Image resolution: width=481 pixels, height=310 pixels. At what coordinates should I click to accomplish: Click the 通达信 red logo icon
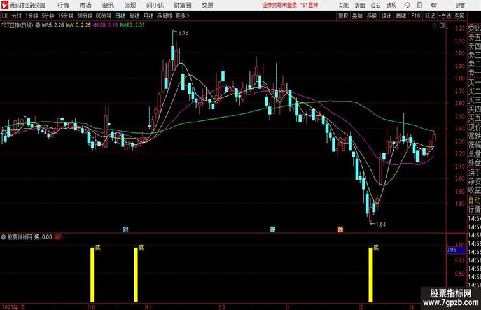click(x=4, y=5)
